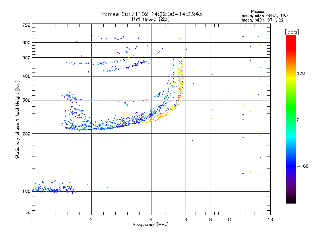Click the 'mean, sd,O: -85.1, 19.7' statistics line
Screen dimensions: 318x239
pos(265,16)
